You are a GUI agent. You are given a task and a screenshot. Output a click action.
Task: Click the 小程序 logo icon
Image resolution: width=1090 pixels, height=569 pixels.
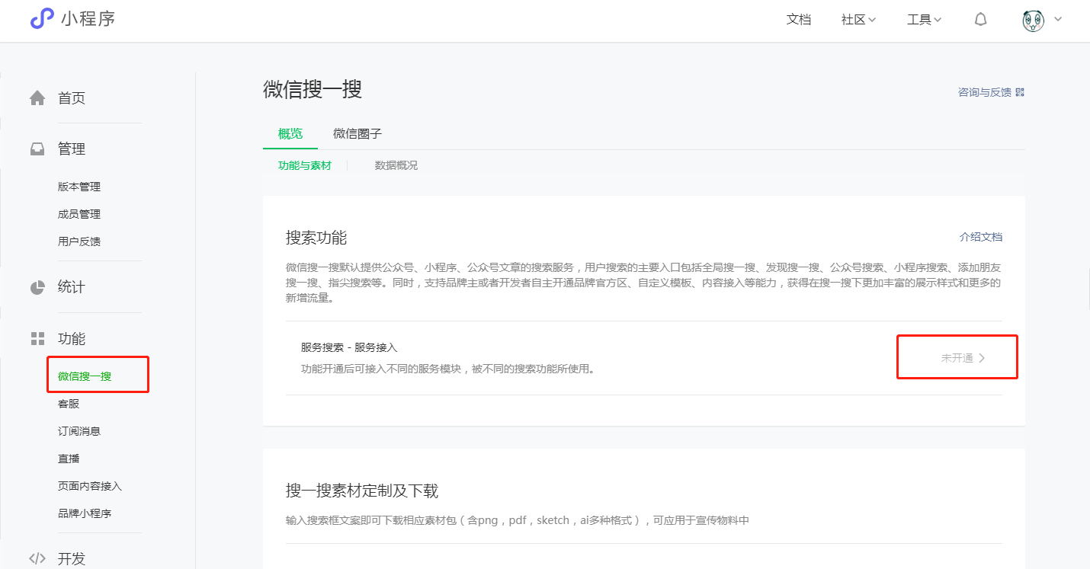click(42, 19)
